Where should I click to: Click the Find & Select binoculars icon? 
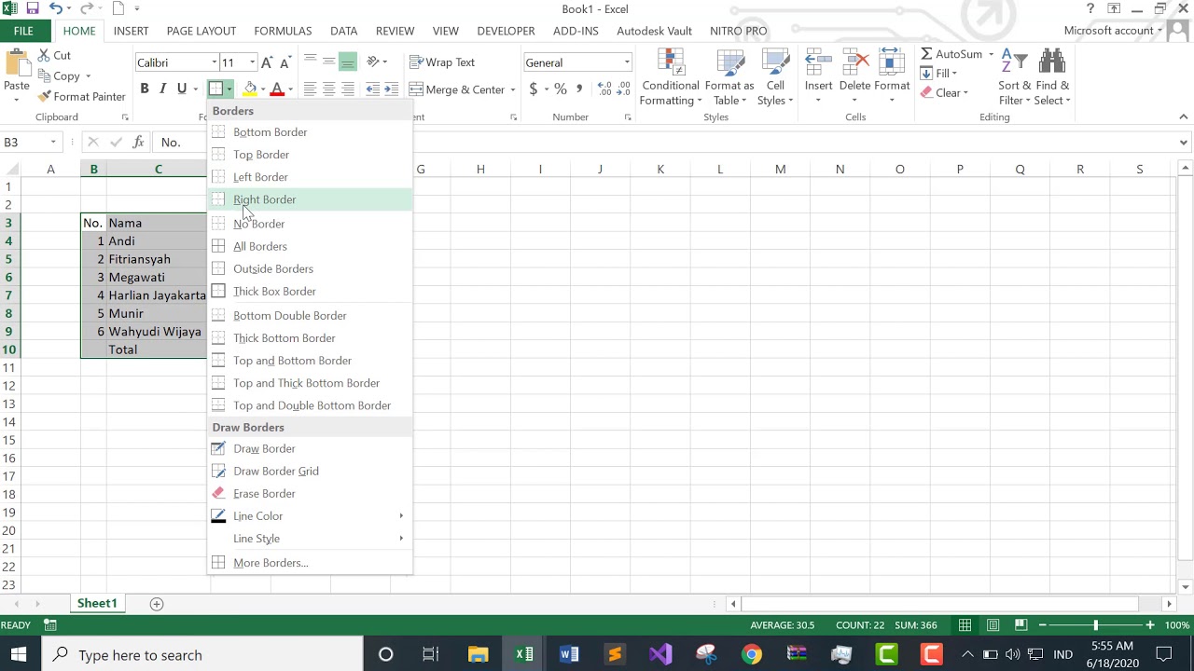1052,62
